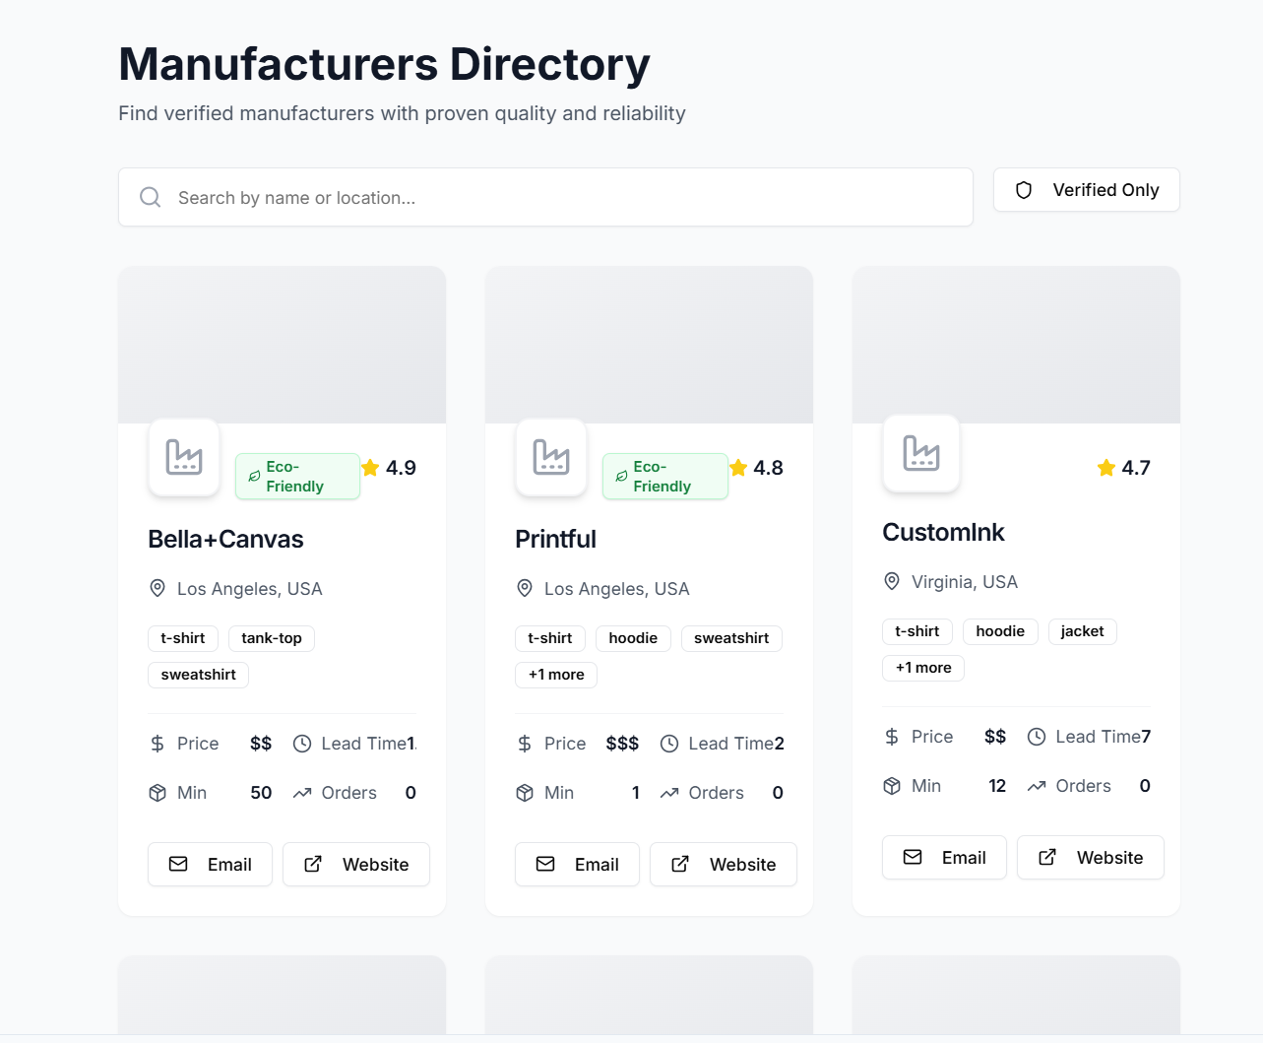Screen dimensions: 1263x1043
Task: Click the envelope icon in CustomInk's Email button
Action: click(x=914, y=857)
